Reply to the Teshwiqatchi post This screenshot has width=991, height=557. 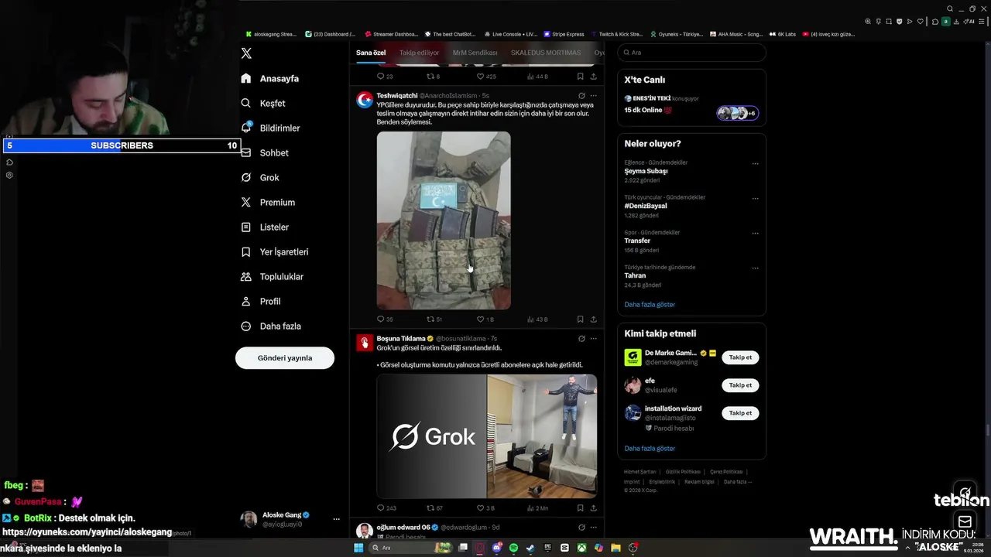pyautogui.click(x=385, y=319)
